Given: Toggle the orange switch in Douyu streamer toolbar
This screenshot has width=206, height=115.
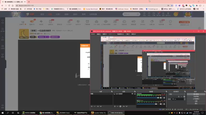Looking at the screenshot, I should pos(32,21).
